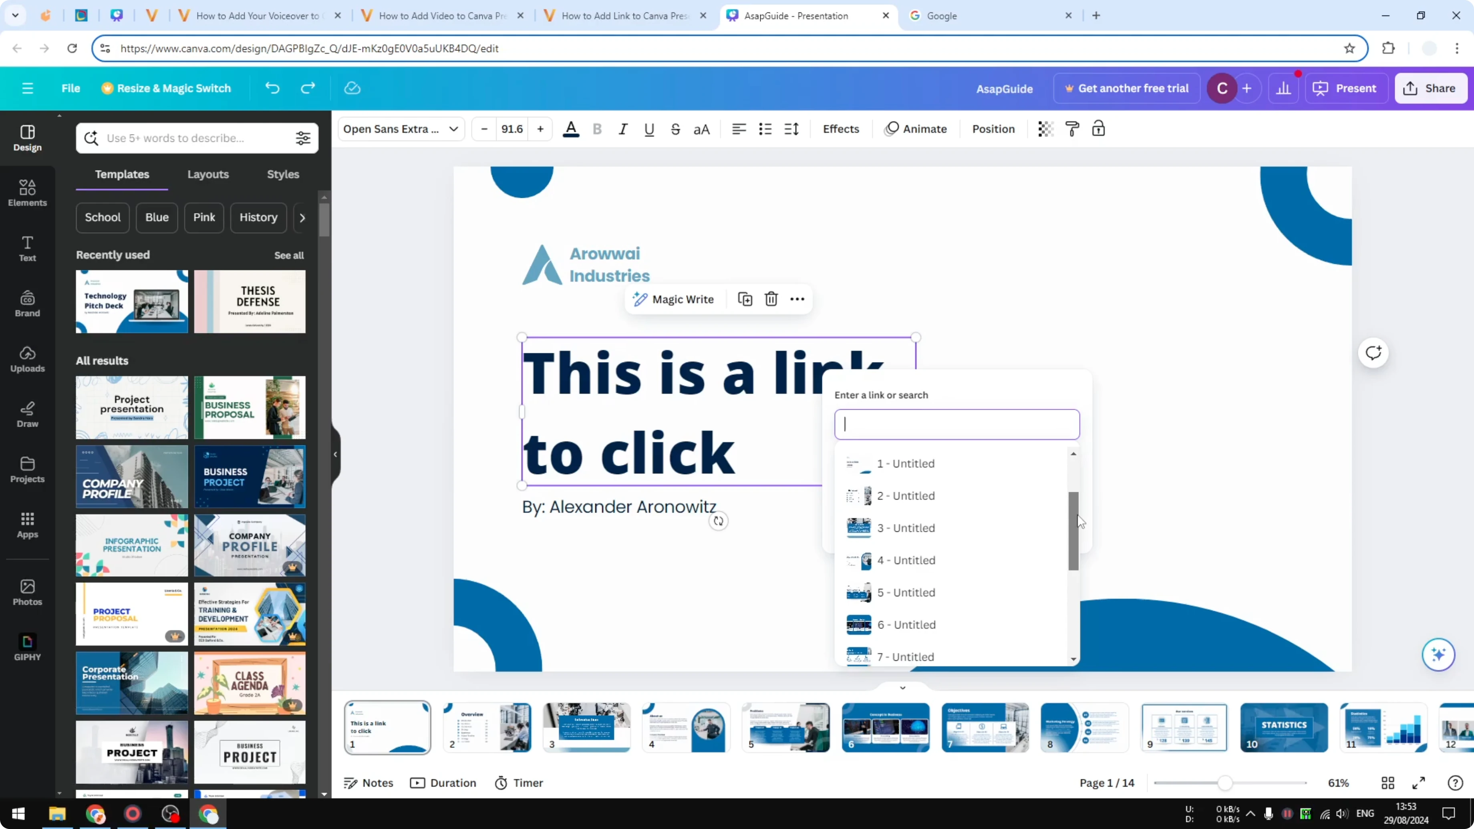This screenshot has height=829, width=1474.
Task: Click the redo arrow
Action: pos(308,88)
